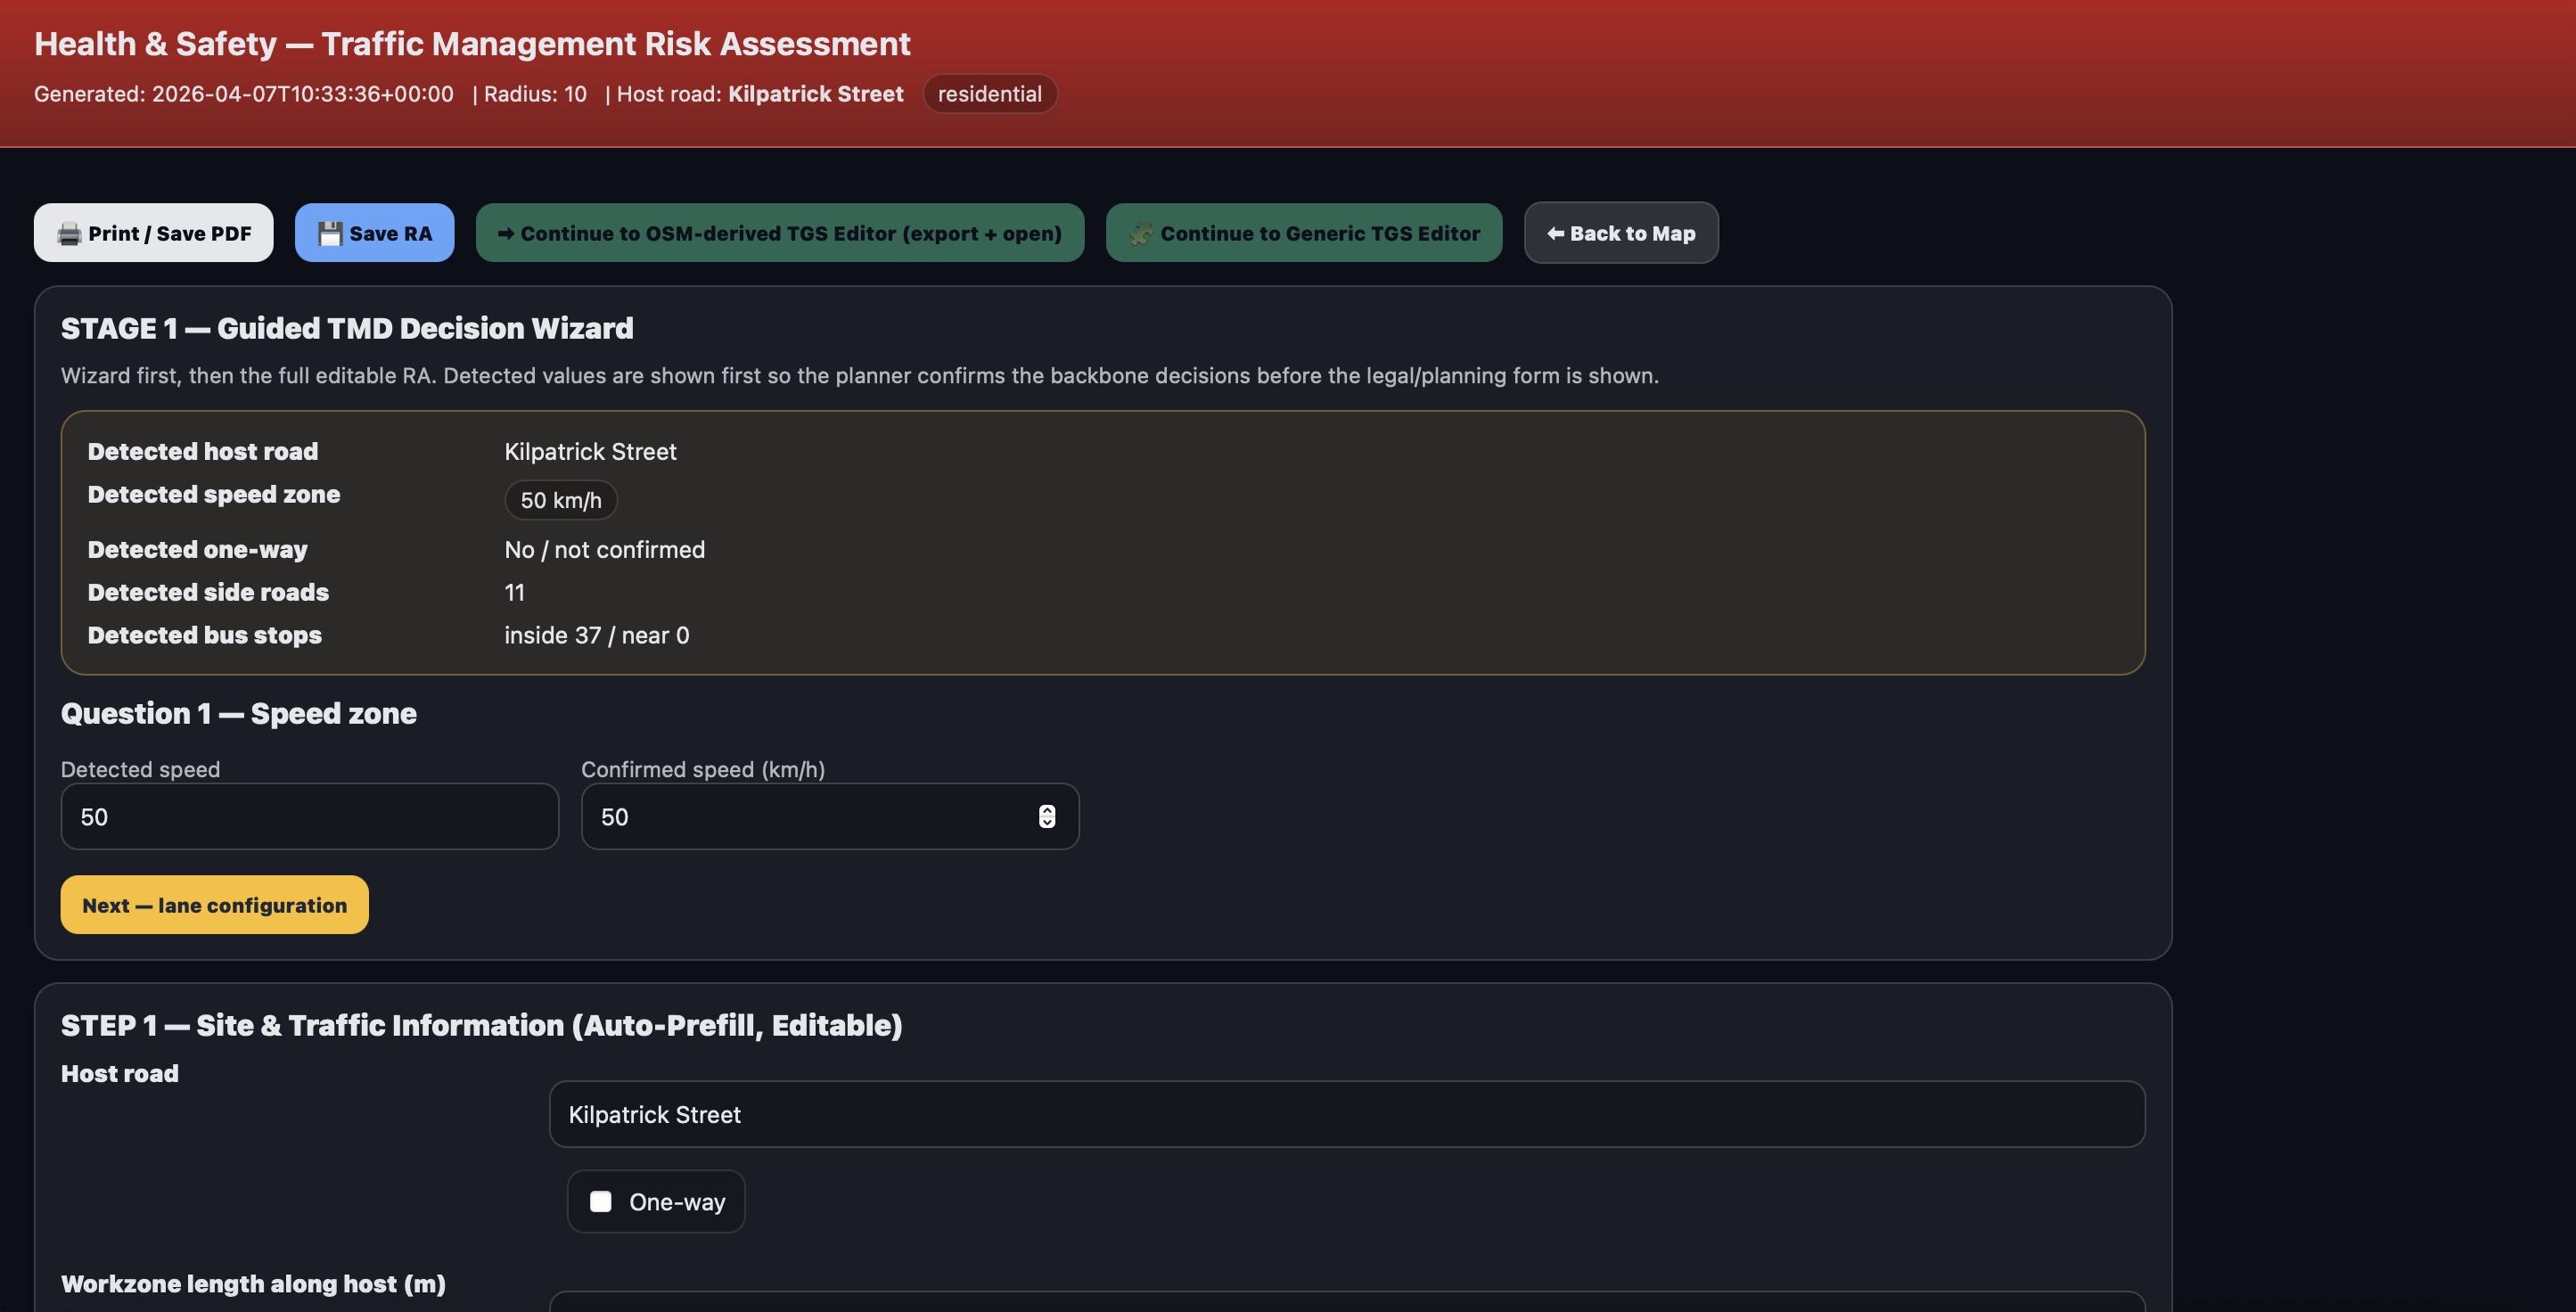Click the puzzle icon on Generic TGS button
The image size is (2576, 1312).
click(x=1141, y=234)
